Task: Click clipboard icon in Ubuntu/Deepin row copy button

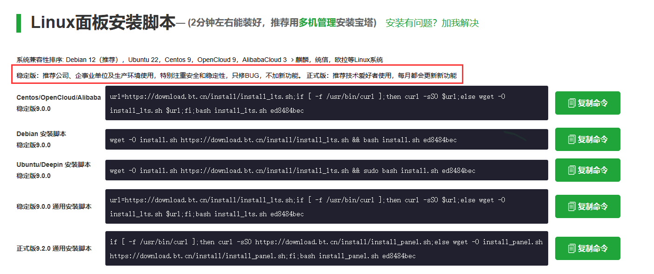Action: click(571, 170)
